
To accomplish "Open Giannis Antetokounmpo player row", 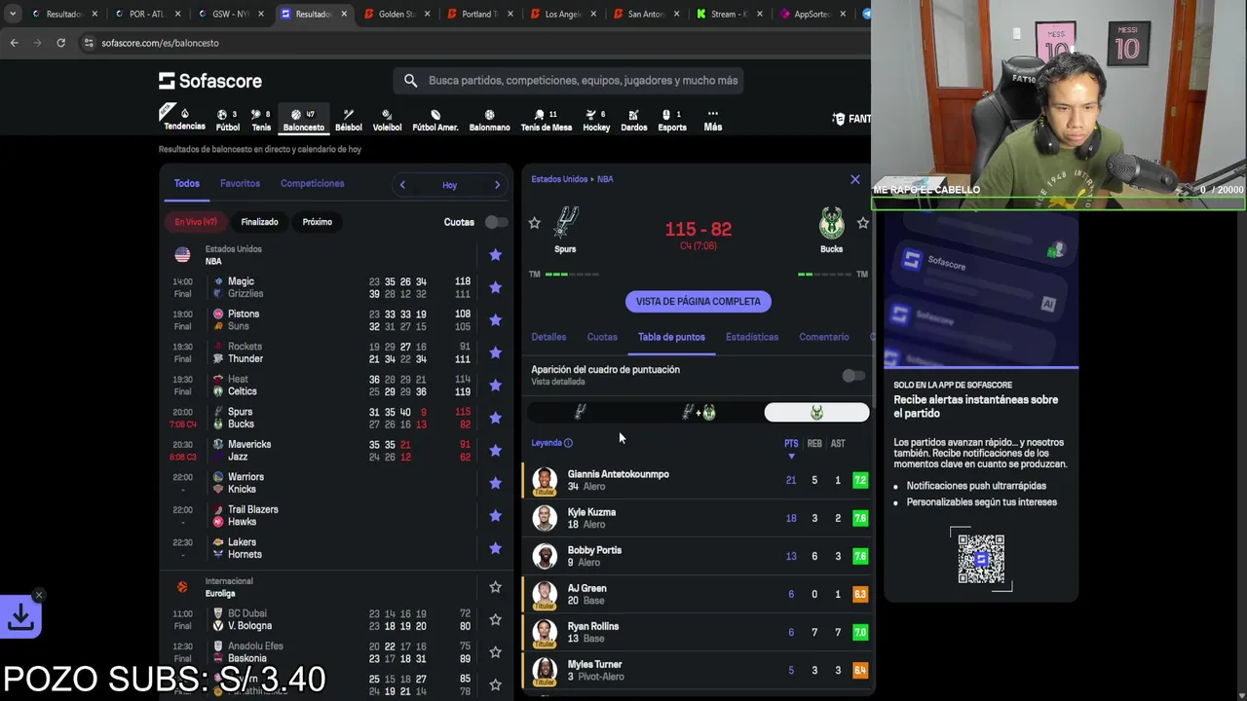I will click(x=696, y=480).
